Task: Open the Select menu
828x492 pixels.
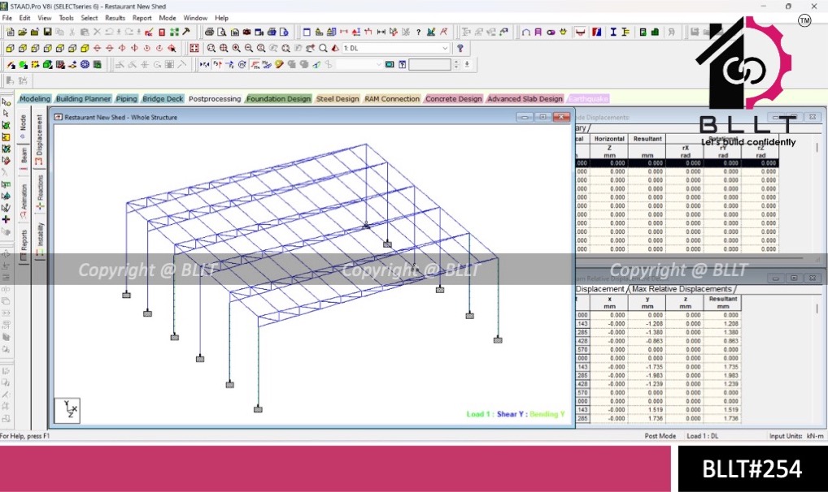Action: 89,18
